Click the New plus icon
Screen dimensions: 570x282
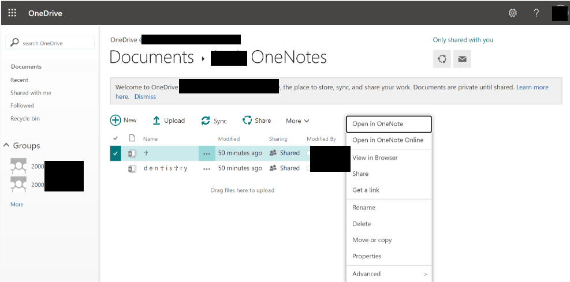pyautogui.click(x=116, y=120)
